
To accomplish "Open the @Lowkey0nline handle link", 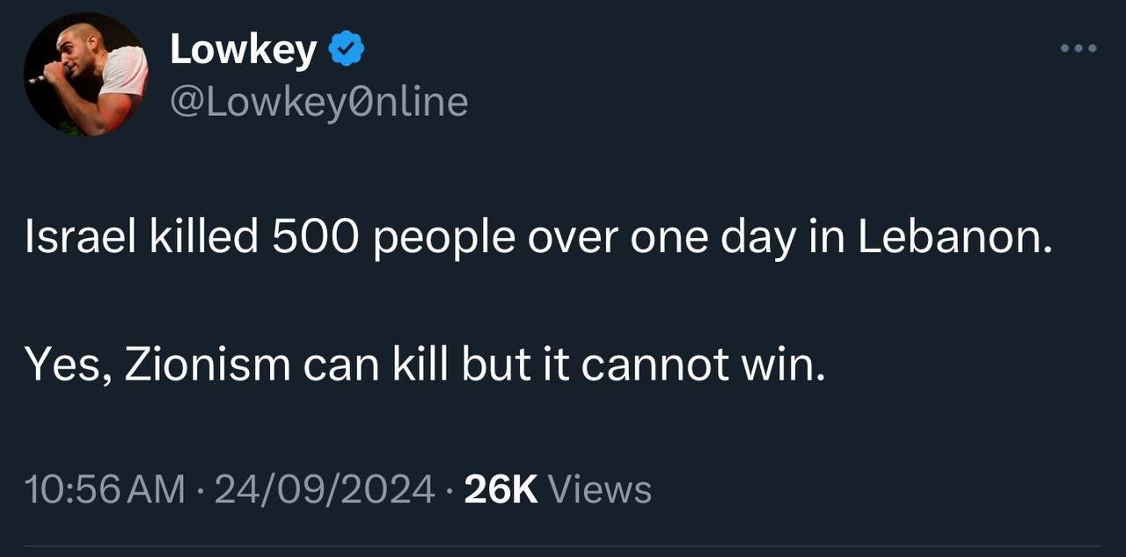I will tap(318, 103).
